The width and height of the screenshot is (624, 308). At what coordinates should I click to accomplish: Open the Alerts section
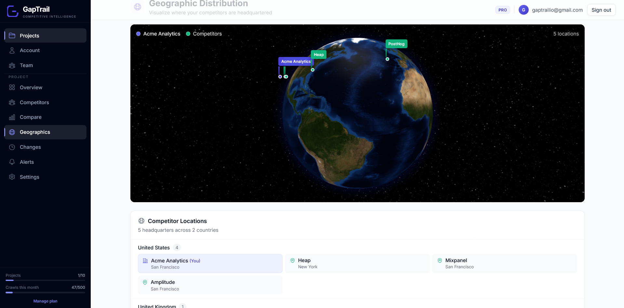(x=45, y=162)
